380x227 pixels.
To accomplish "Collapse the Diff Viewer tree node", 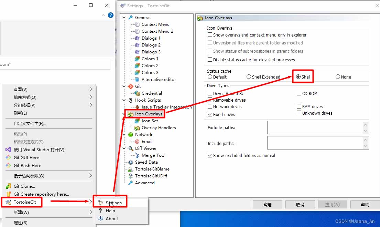I will [124, 148].
